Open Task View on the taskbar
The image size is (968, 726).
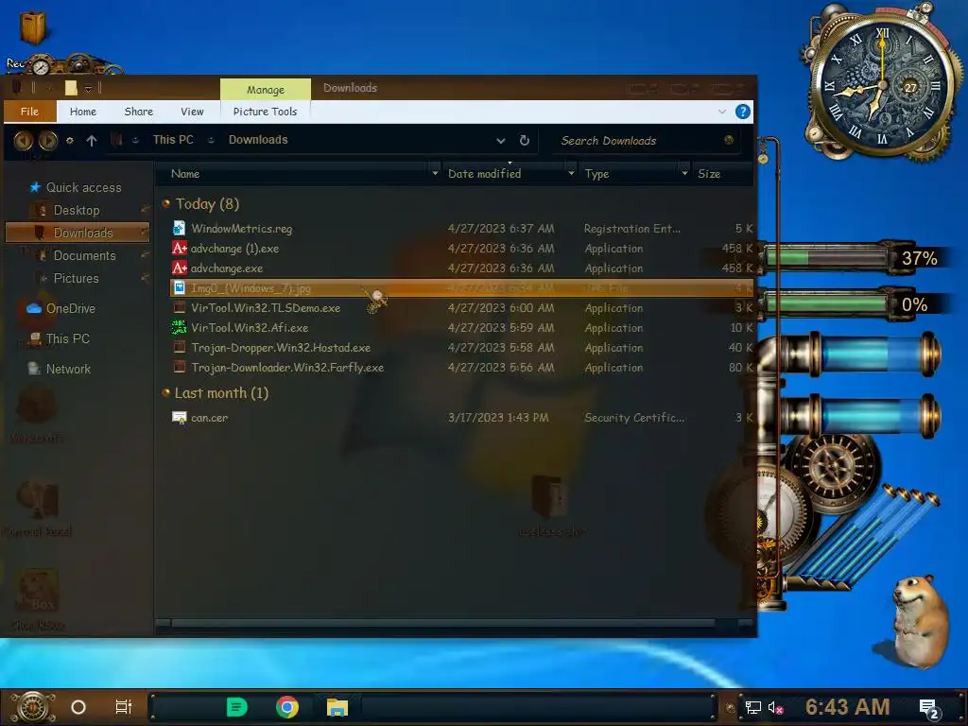(124, 707)
